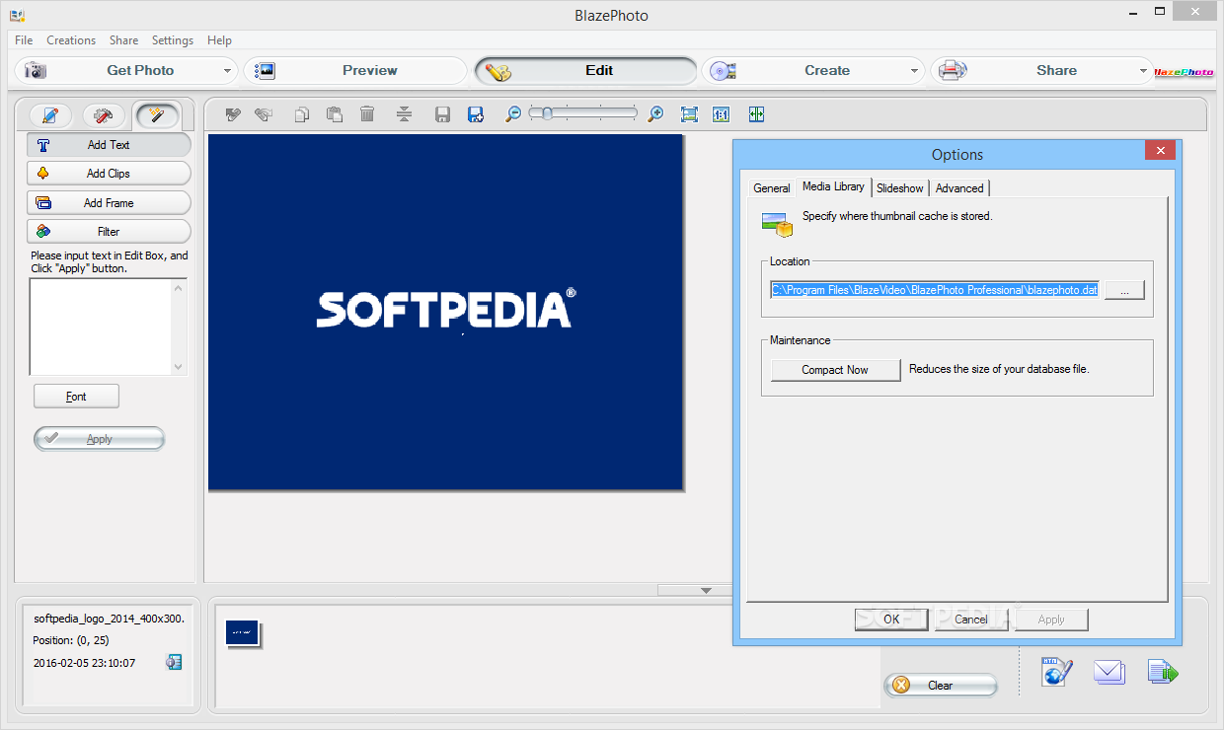1224x730 pixels.
Task: Open the basic edit pencil tab
Action: tap(50, 115)
